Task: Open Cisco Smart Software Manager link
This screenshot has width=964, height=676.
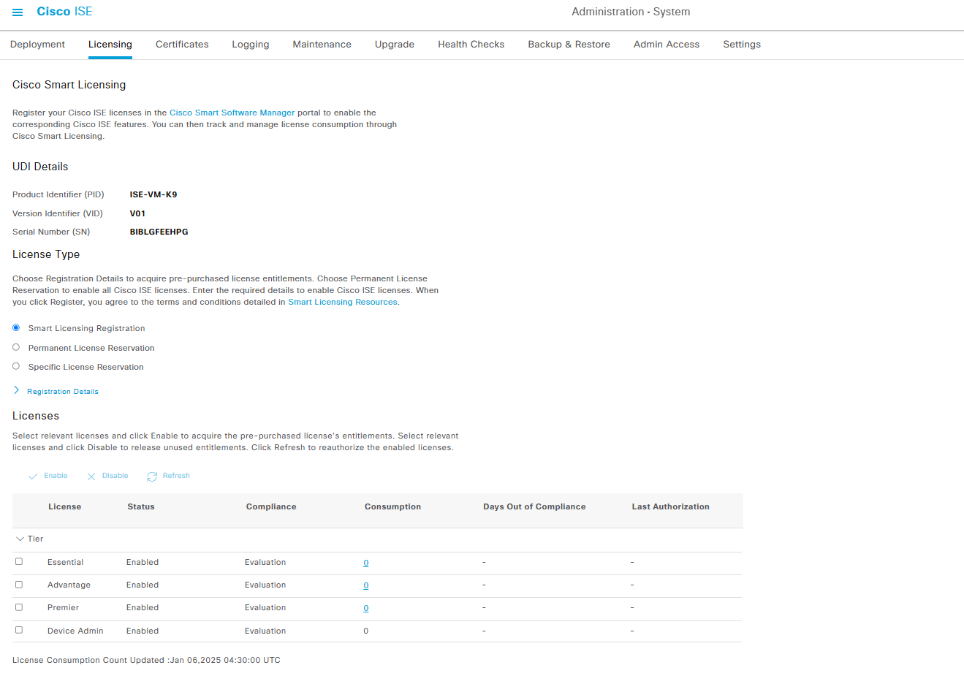Action: pos(232,113)
